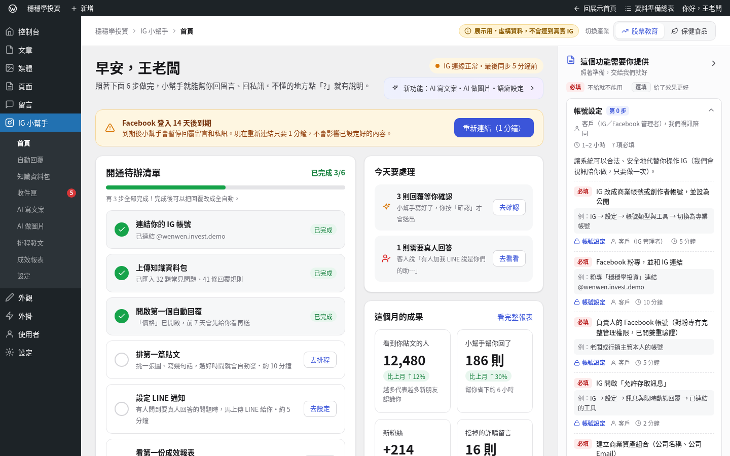Go to 知識資料包 submenu
This screenshot has width=730, height=456.
pos(41,177)
